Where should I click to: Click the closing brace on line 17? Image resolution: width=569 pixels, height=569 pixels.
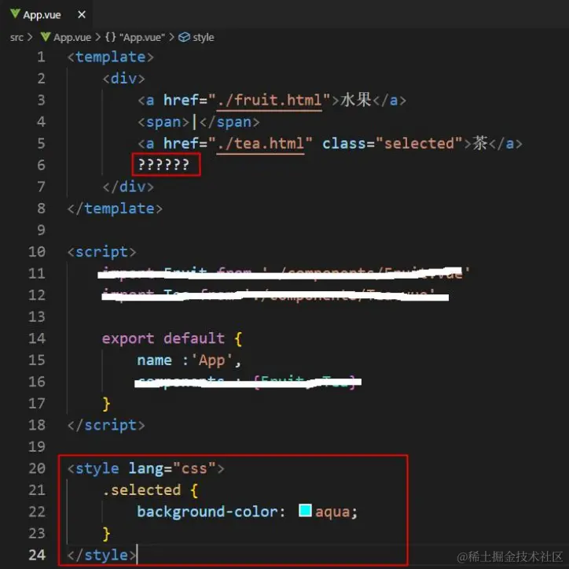click(x=106, y=404)
